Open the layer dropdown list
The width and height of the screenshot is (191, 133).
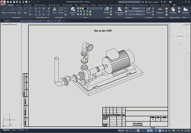click(x=102, y=8)
